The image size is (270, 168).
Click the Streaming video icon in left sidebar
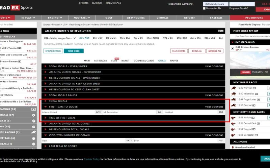33,109
